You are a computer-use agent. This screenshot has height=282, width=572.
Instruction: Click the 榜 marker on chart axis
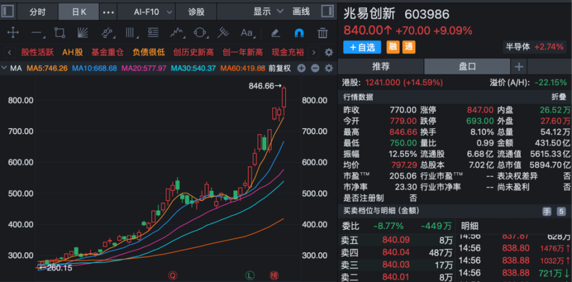[x=273, y=275]
